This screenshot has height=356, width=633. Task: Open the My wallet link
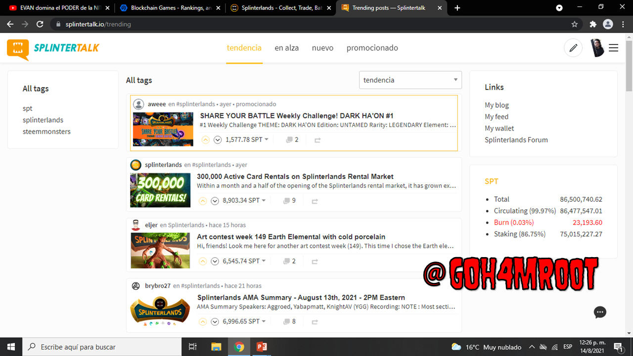pyautogui.click(x=499, y=128)
